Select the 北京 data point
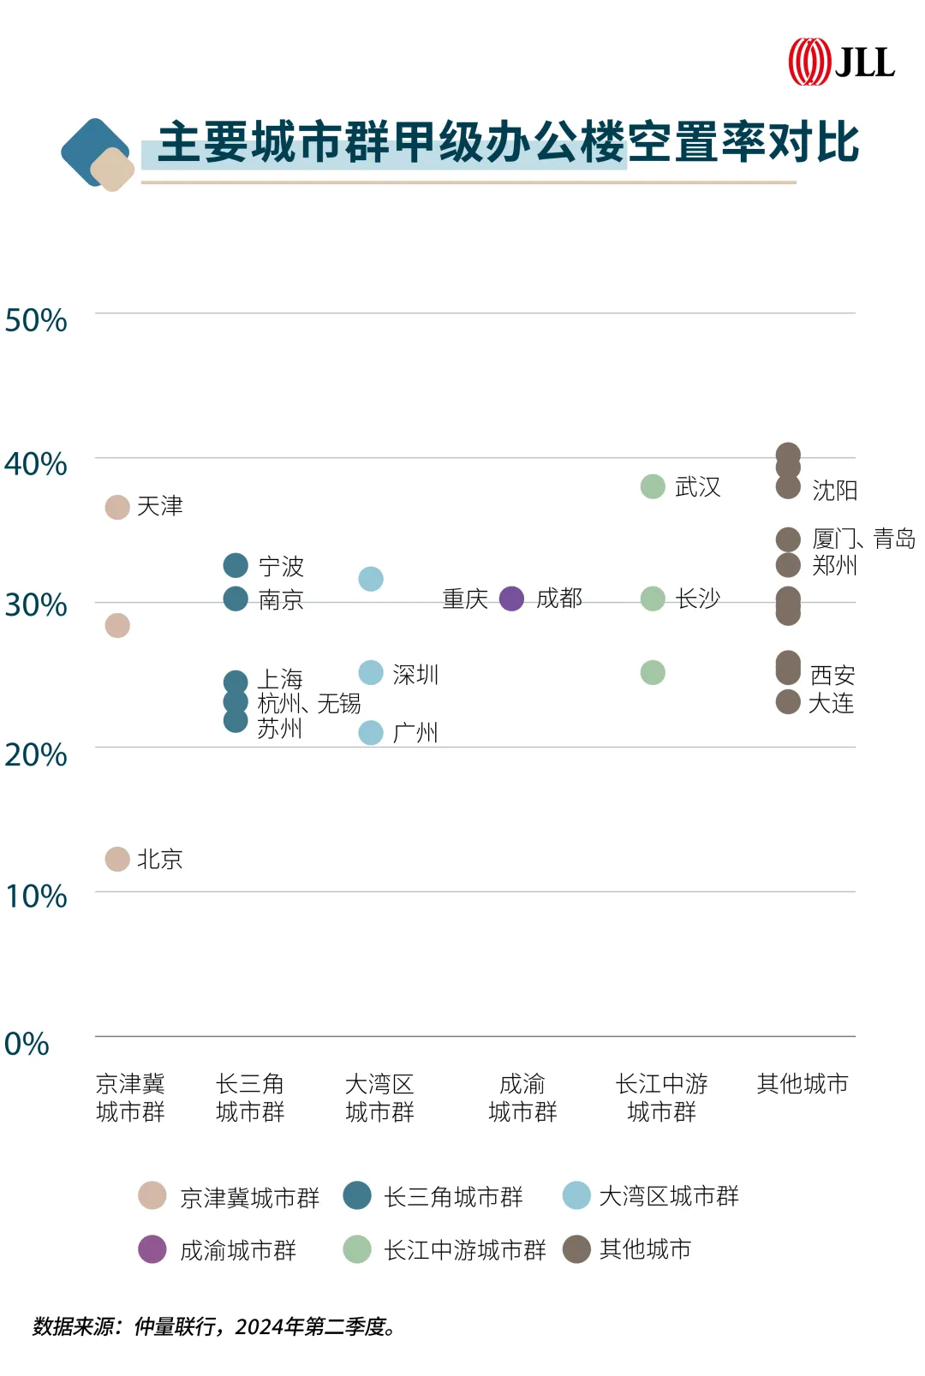Viewport: 925px width, 1376px height. coord(117,859)
